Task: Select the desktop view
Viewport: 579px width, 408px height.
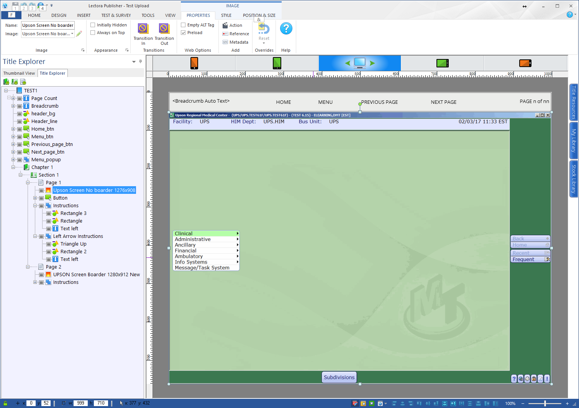Action: [x=360, y=62]
